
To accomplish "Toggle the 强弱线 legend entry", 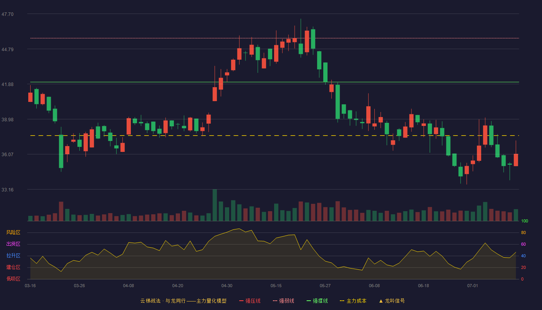I will pos(283,301).
